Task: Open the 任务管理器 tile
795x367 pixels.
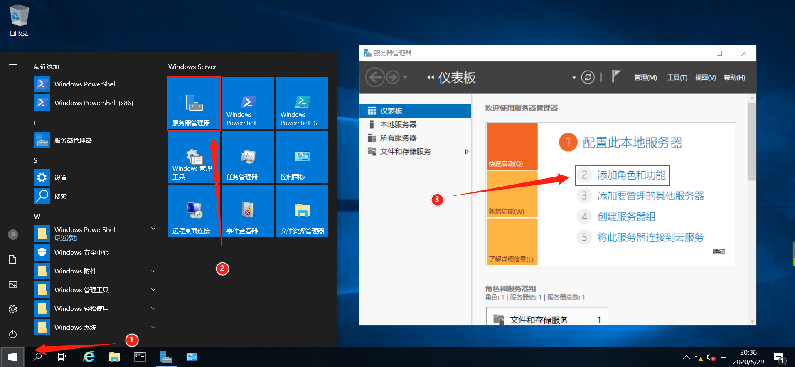Action: tap(248, 157)
